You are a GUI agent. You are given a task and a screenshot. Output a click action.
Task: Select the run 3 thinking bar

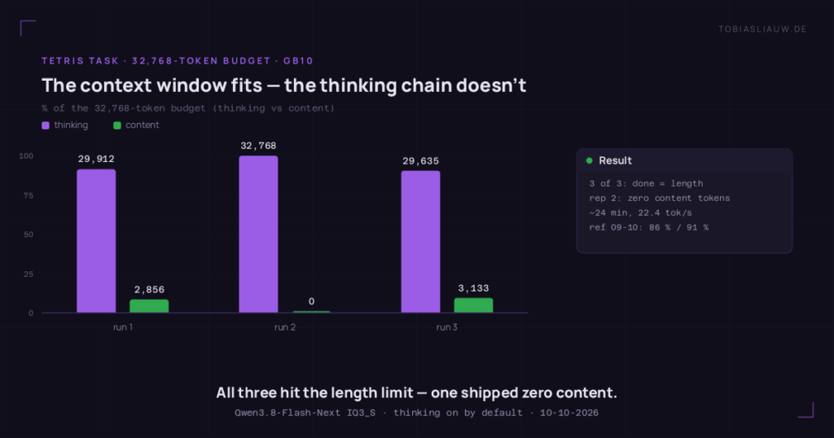pyautogui.click(x=421, y=241)
